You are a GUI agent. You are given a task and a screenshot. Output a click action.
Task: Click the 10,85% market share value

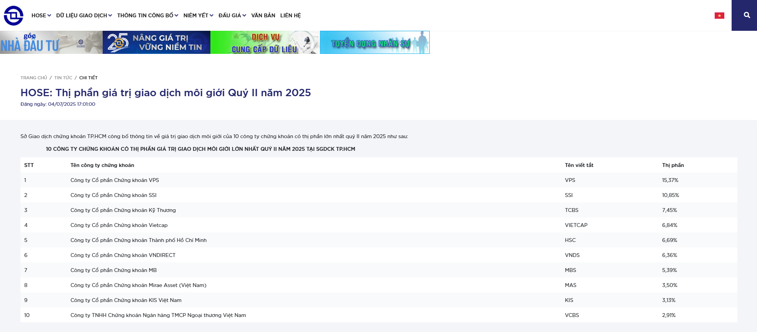[x=670, y=195]
